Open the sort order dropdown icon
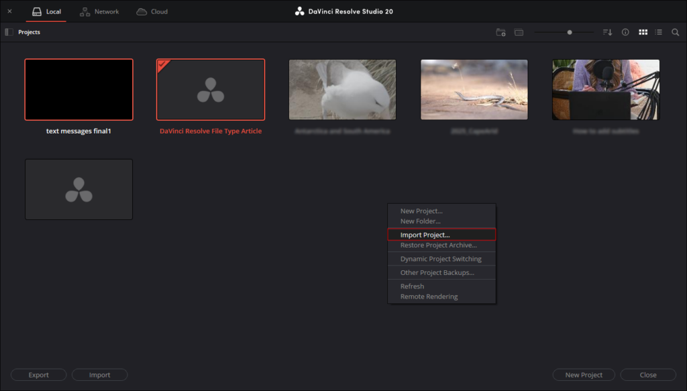This screenshot has height=391, width=687. (x=607, y=32)
